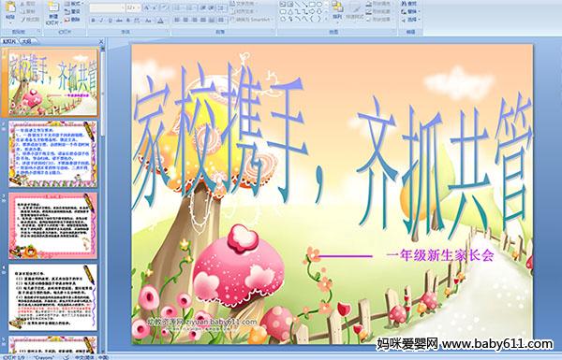Select the oval shape tool
This screenshot has height=360, width=562.
pyautogui.click(x=319, y=5)
